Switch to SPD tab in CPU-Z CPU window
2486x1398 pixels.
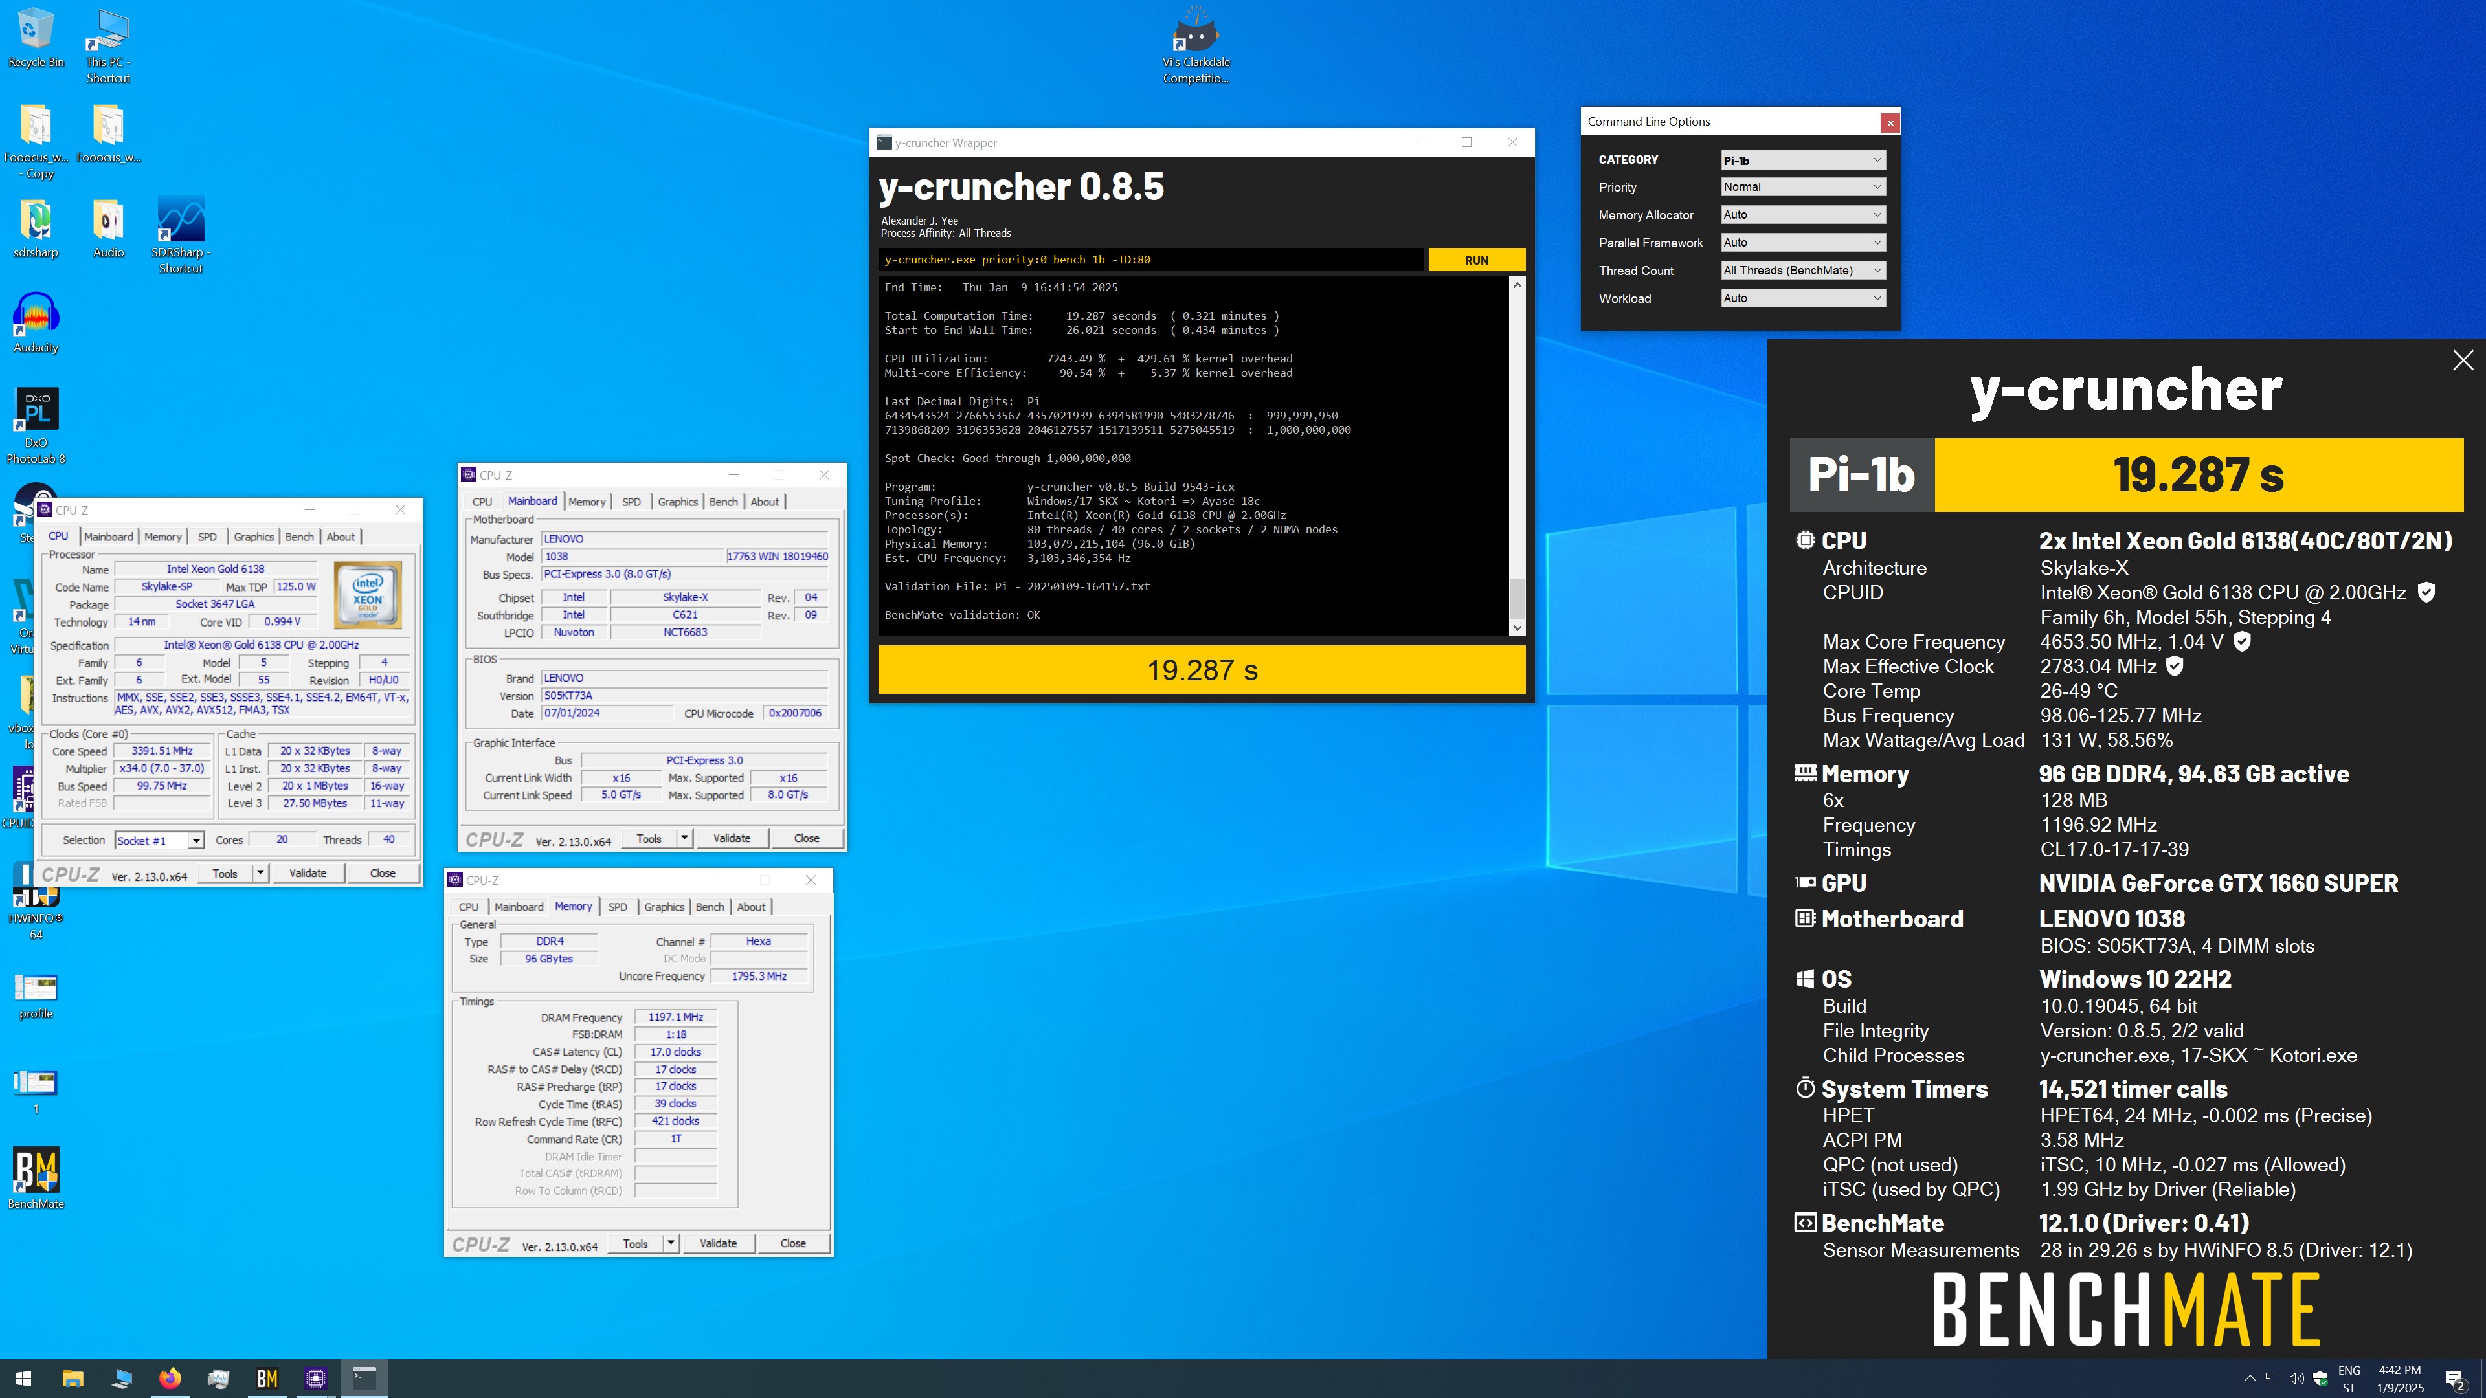207,537
